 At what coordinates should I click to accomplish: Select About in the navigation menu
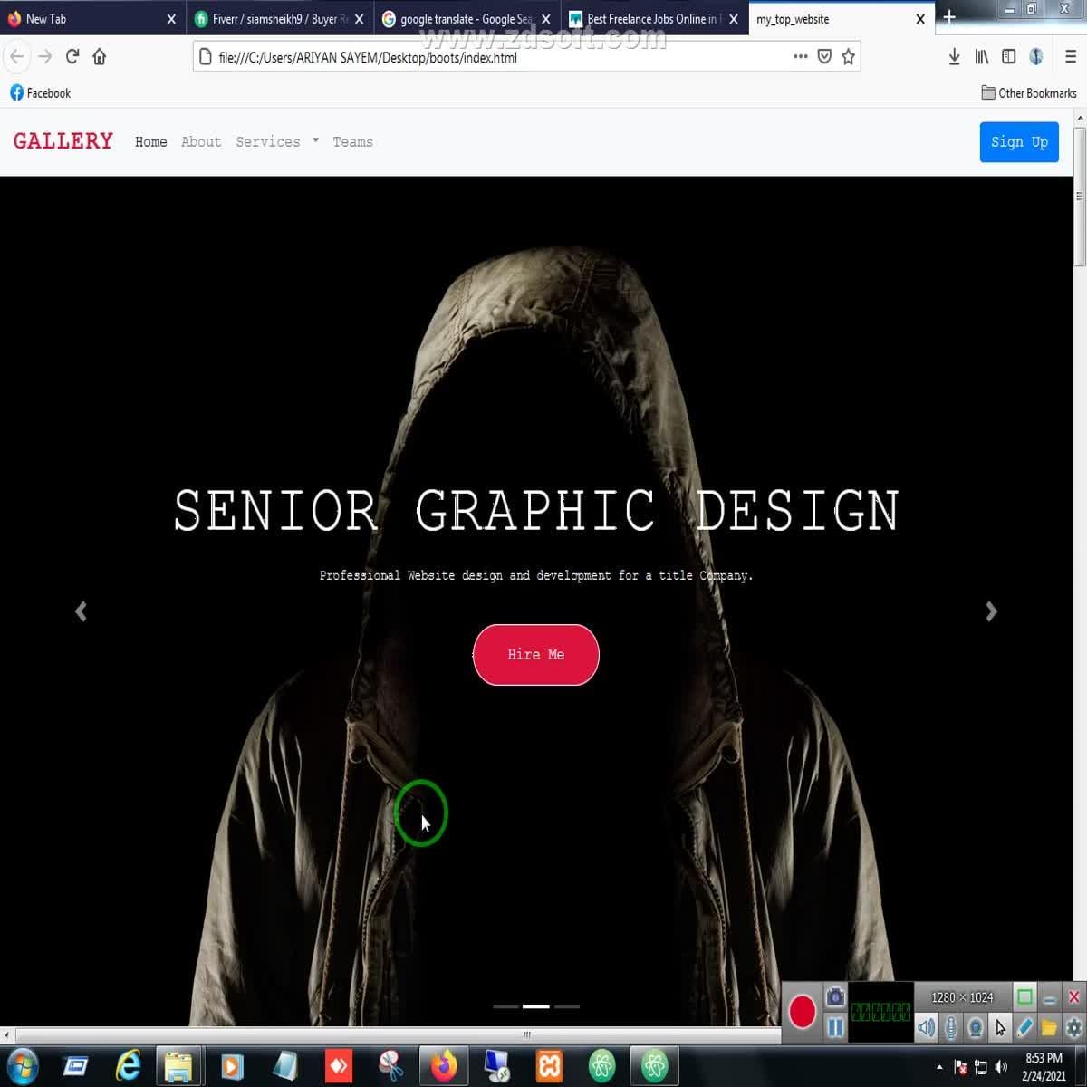tap(200, 141)
